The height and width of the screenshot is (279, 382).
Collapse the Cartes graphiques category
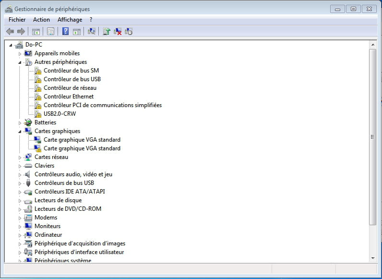[x=20, y=132]
